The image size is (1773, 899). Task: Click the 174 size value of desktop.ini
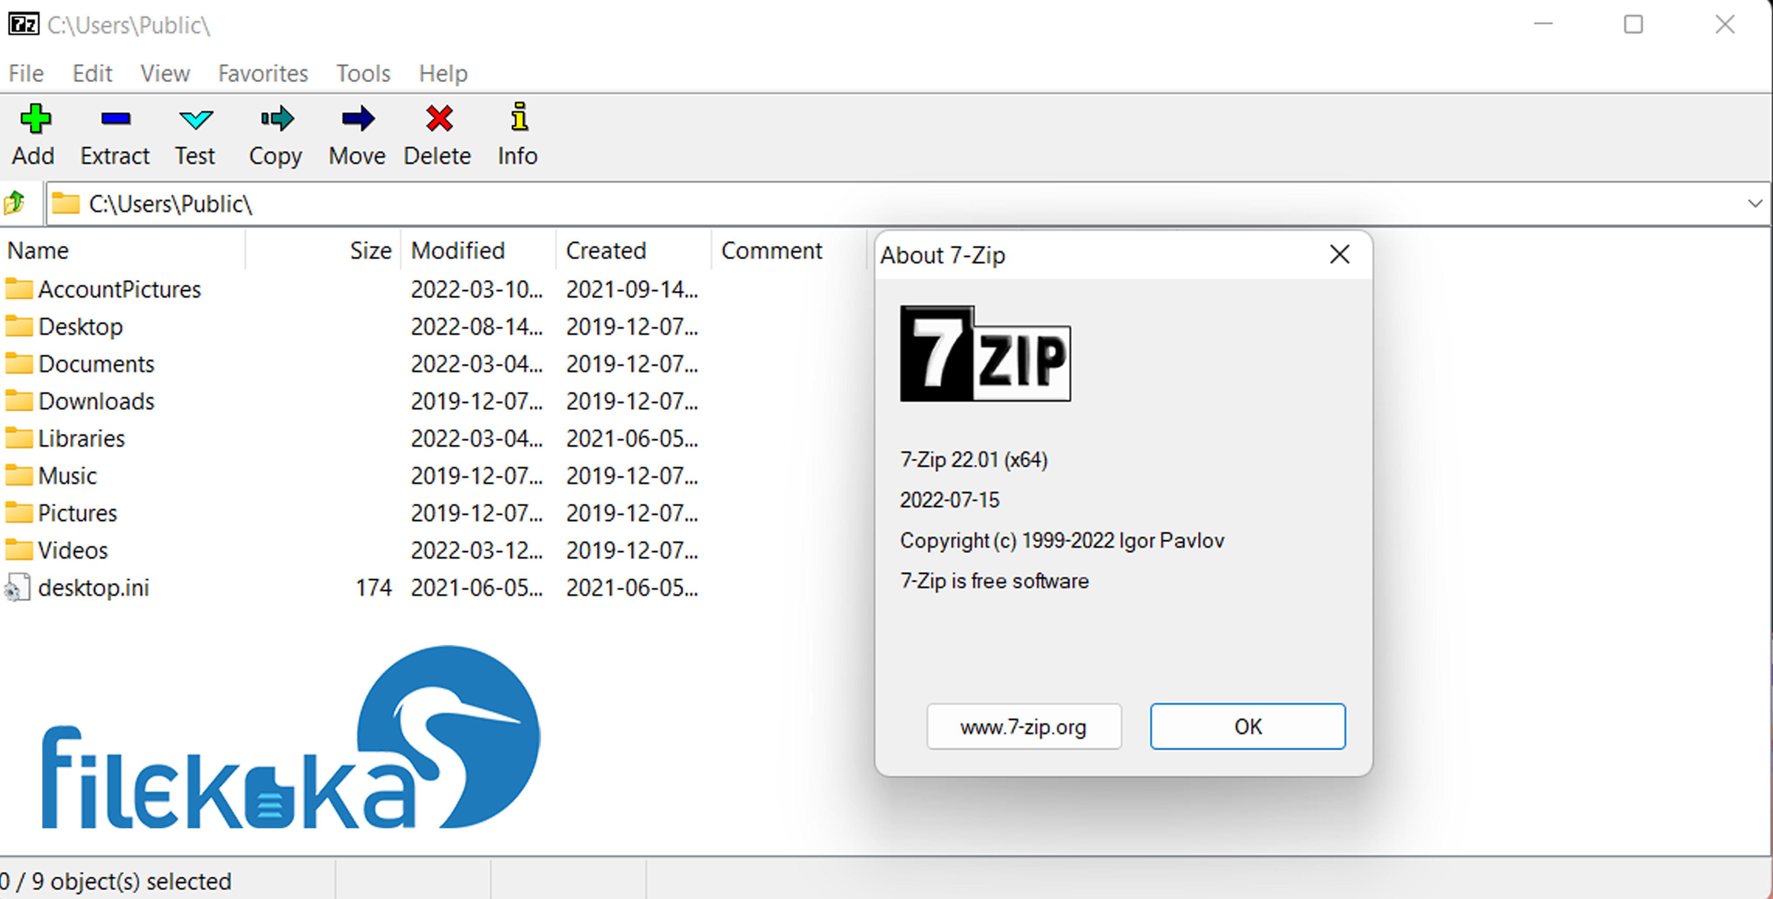click(x=374, y=588)
